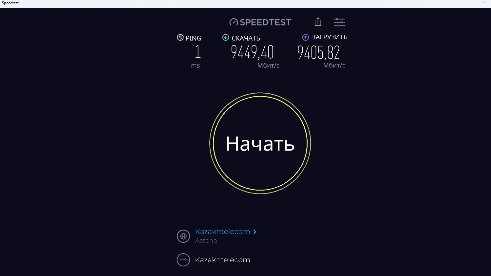
Task: Open the settings sliders icon
Action: tap(339, 22)
